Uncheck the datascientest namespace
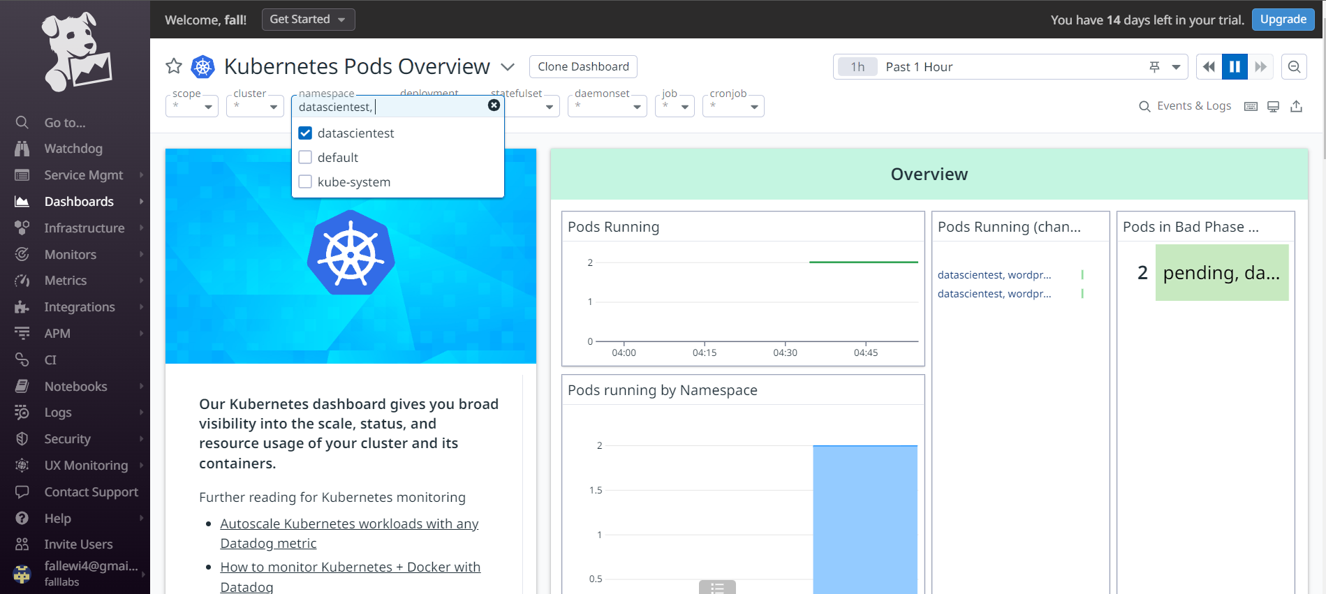The image size is (1326, 594). pyautogui.click(x=305, y=133)
